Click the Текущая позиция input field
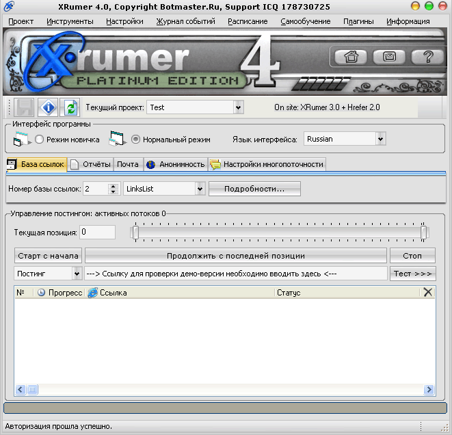This screenshot has height=435, width=452. tap(97, 233)
